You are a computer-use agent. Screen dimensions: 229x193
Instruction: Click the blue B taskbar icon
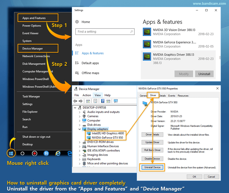[x=46, y=154]
